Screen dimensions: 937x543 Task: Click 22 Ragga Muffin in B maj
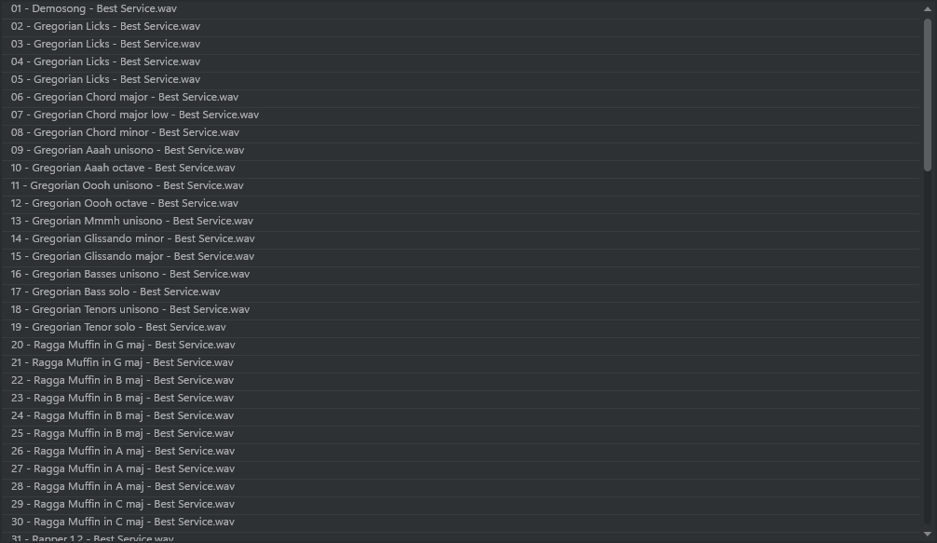pos(123,380)
